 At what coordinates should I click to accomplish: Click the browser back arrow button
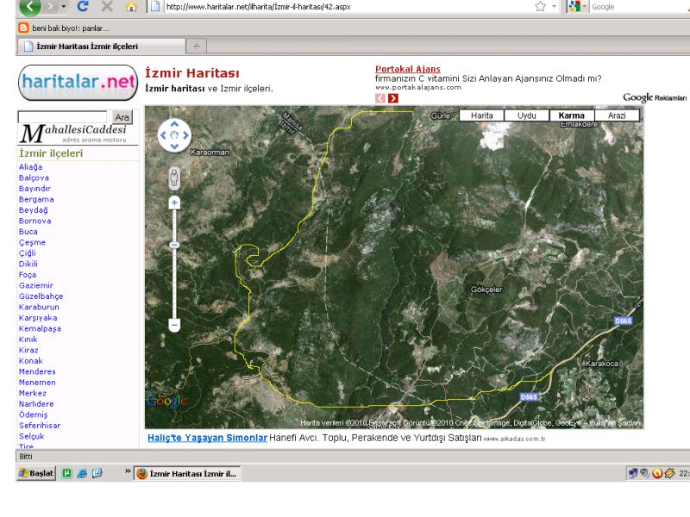coord(31,7)
